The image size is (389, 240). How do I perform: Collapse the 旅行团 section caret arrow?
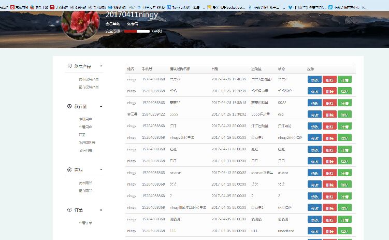(101, 106)
